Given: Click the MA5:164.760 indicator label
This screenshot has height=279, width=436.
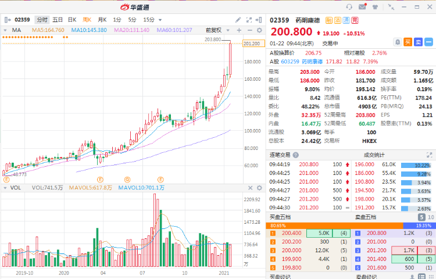Looking at the screenshot, I should [48, 30].
